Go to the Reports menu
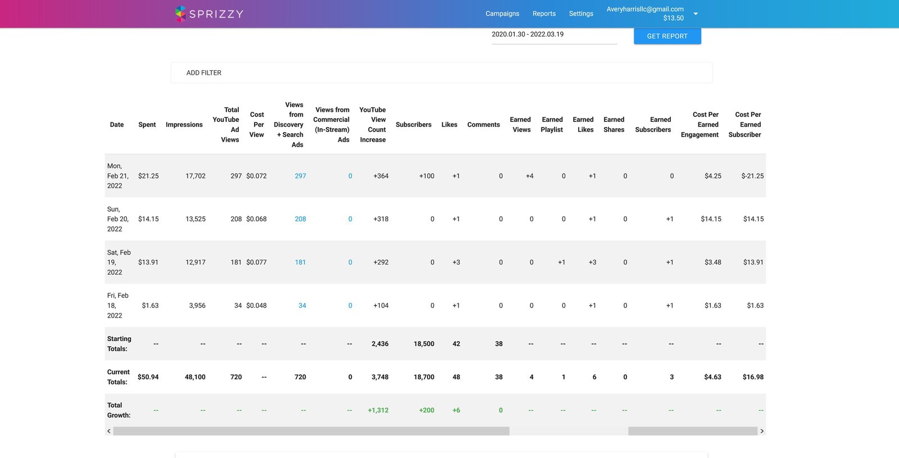Screen dimensions: 899x458 (x=544, y=13)
